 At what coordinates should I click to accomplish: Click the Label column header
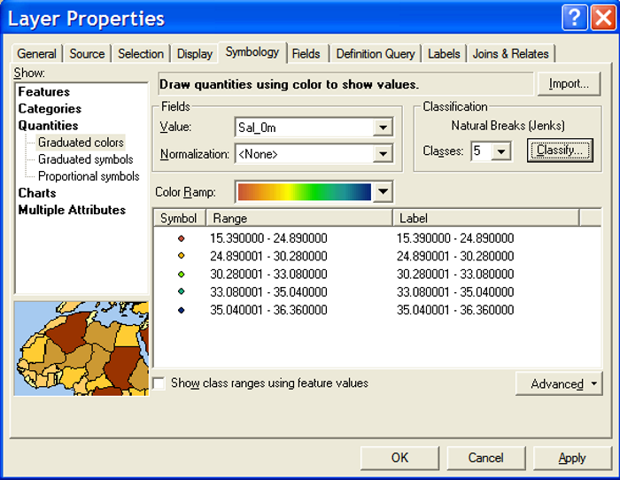484,218
